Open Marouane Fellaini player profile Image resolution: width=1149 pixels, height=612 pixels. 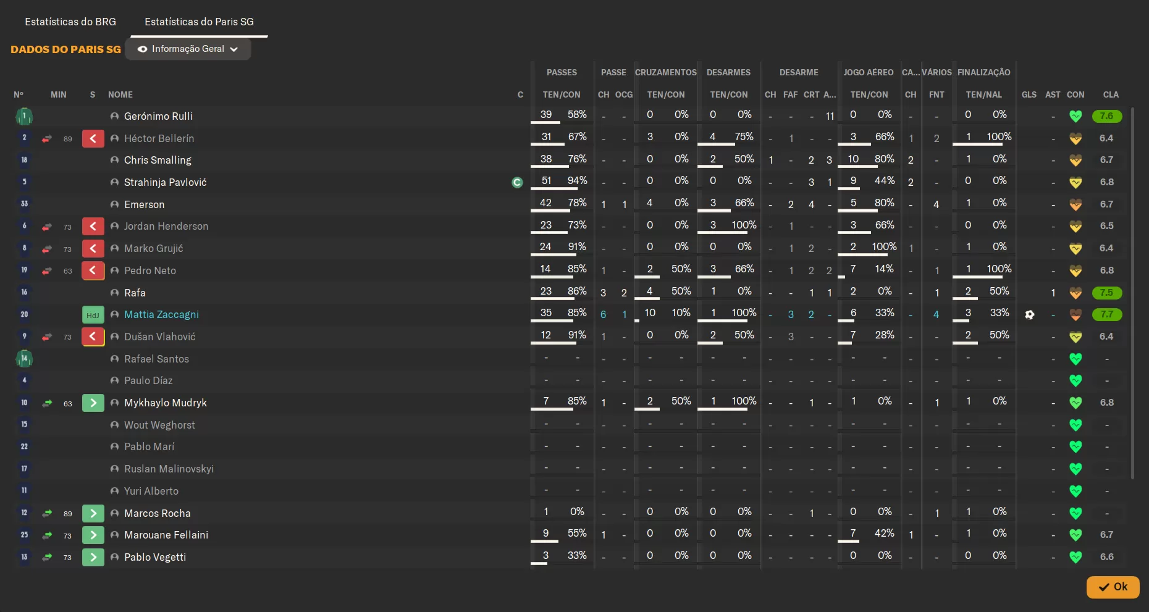(x=166, y=535)
